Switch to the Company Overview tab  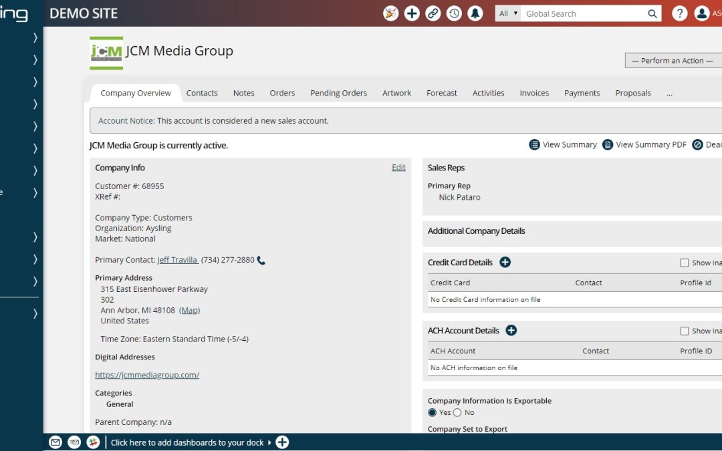[x=136, y=93]
